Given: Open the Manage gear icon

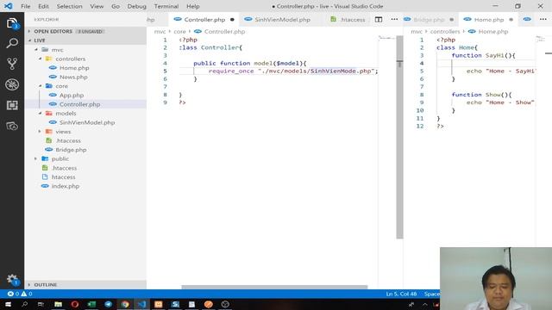Looking at the screenshot, I should click(x=12, y=280).
